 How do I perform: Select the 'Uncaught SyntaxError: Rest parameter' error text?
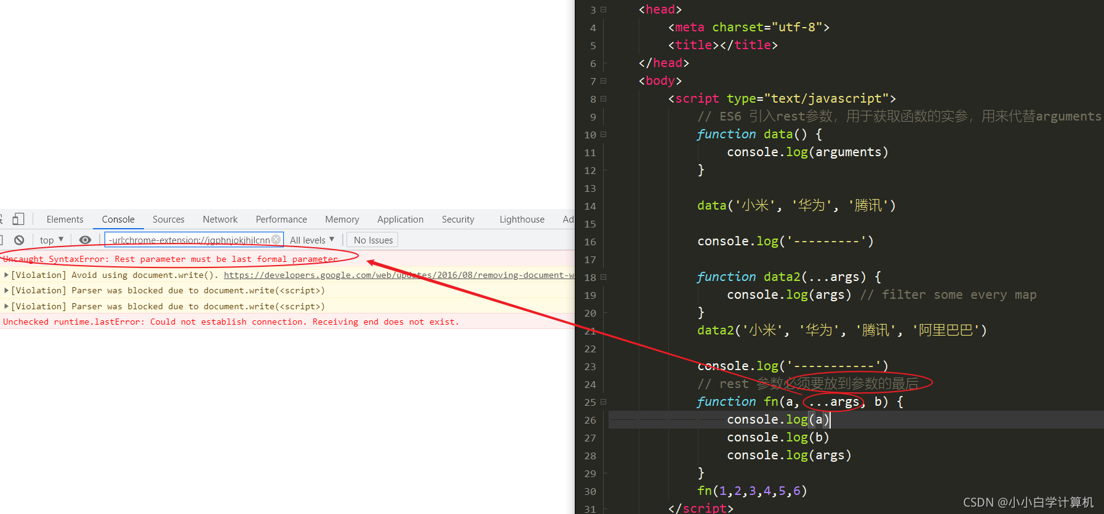pyautogui.click(x=170, y=259)
